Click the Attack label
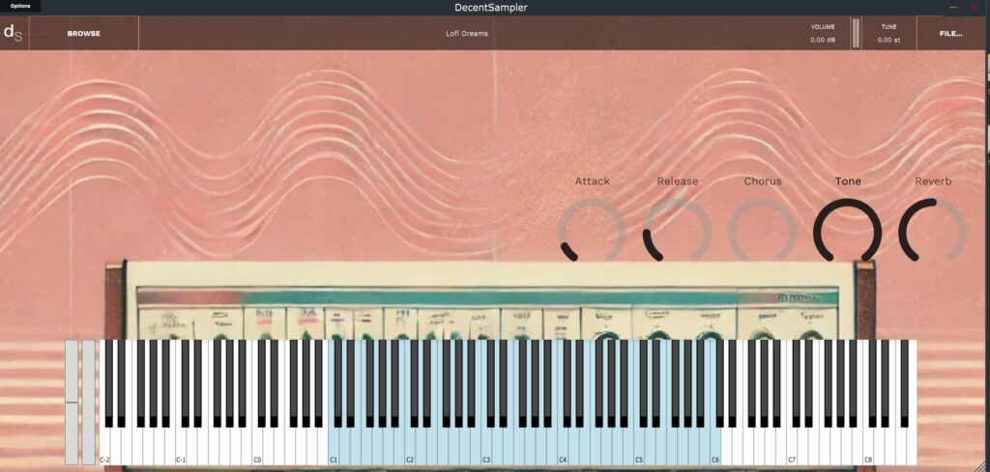The image size is (990, 472). click(593, 181)
